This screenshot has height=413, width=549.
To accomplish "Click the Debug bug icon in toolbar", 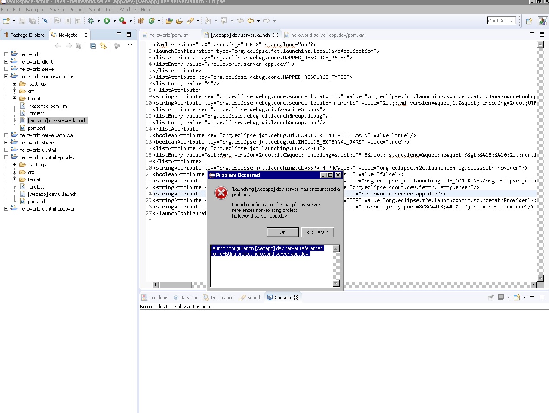I will [91, 21].
